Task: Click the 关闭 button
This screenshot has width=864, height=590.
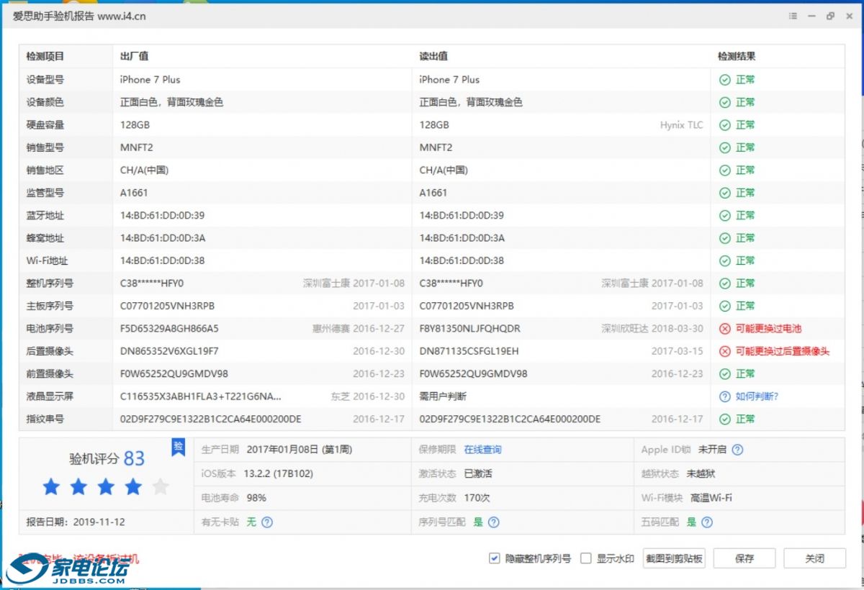Action: [814, 558]
